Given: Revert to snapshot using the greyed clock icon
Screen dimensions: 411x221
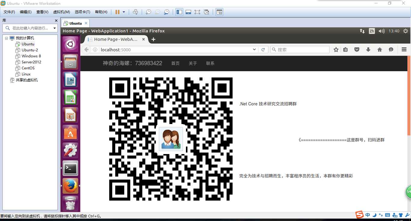Looking at the screenshot, I should tap(157, 12).
